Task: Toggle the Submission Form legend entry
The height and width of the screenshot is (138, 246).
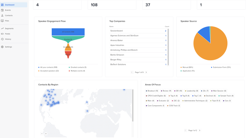Action: coord(221,67)
